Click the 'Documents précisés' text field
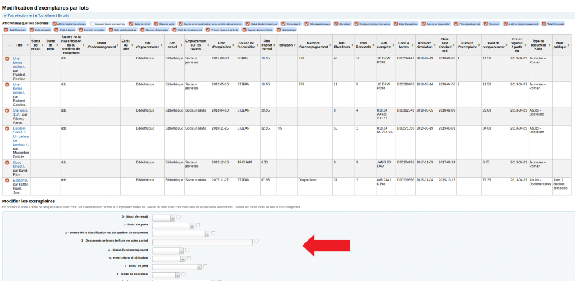 pos(202,242)
